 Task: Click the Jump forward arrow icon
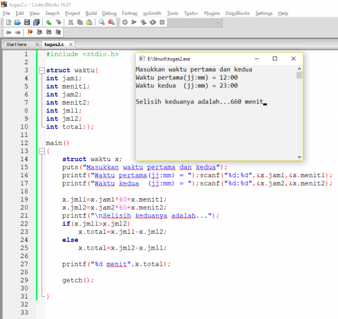tap(18, 33)
